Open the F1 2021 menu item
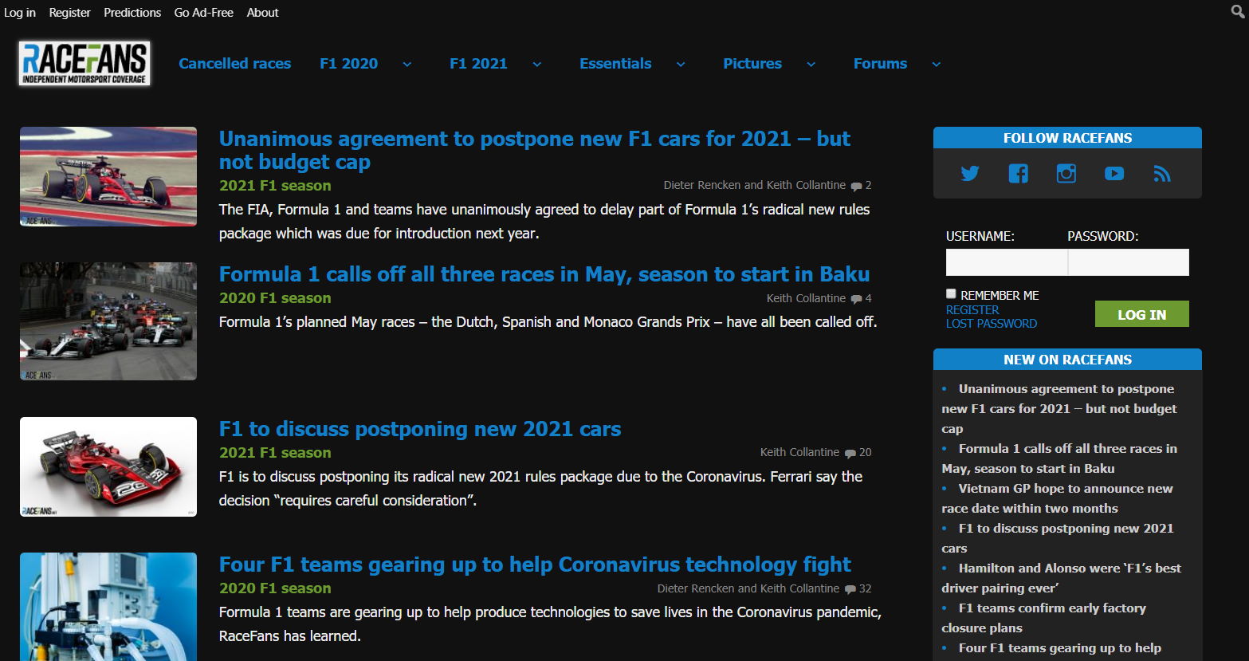1249x661 pixels. point(478,64)
